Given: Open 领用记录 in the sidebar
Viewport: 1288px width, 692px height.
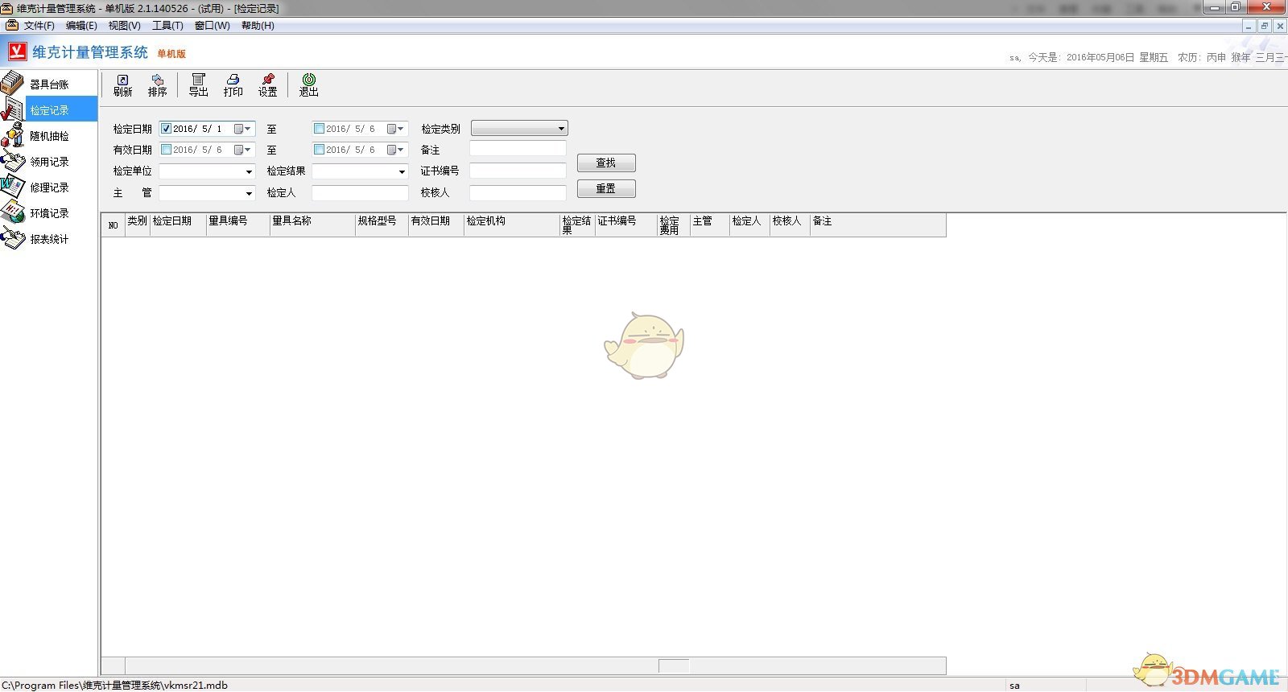Looking at the screenshot, I should 48,161.
